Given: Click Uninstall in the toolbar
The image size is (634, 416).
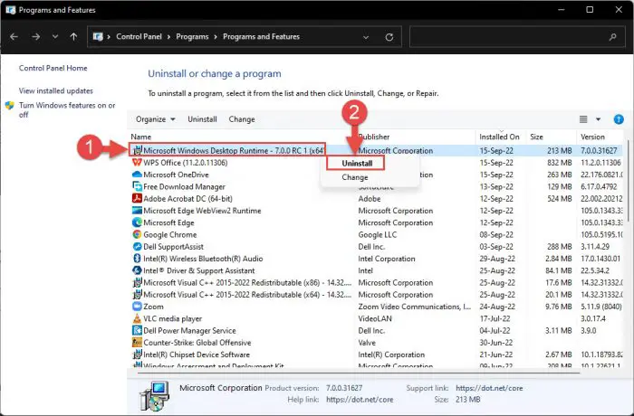Looking at the screenshot, I should (x=202, y=119).
